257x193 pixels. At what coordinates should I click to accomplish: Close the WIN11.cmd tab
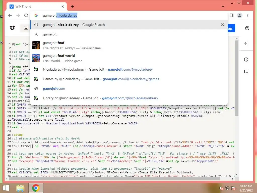pos(62,7)
